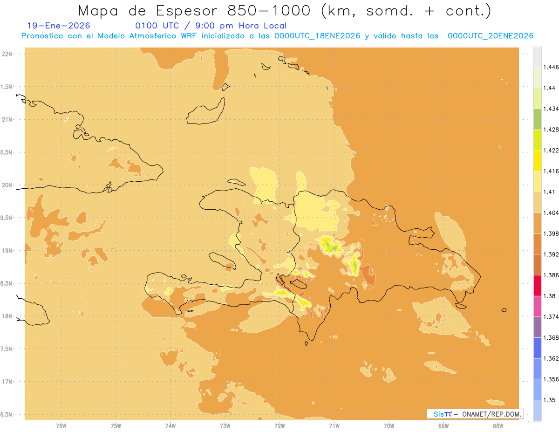Click the 21N latitude label
This screenshot has width=559, height=432.
tap(8, 120)
